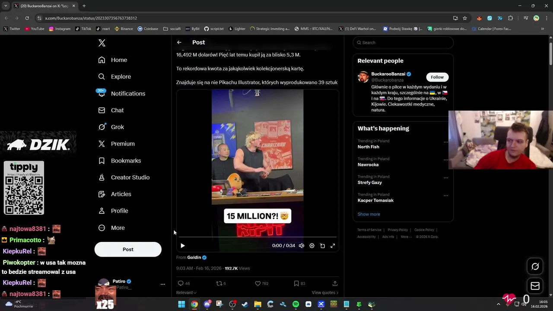Open more options for Strefy Gazy trend
Screen dimensions: 553x311
(x=446, y=178)
